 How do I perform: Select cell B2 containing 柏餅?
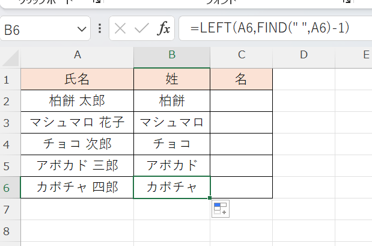[x=172, y=101]
